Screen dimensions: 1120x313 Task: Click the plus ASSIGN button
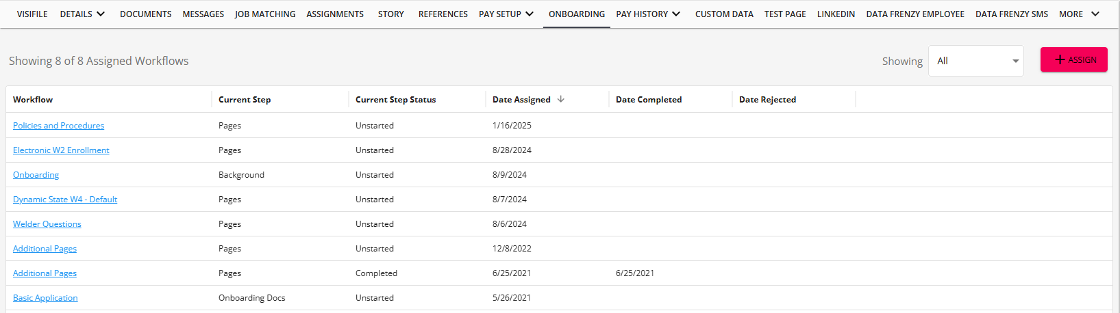click(x=1073, y=59)
